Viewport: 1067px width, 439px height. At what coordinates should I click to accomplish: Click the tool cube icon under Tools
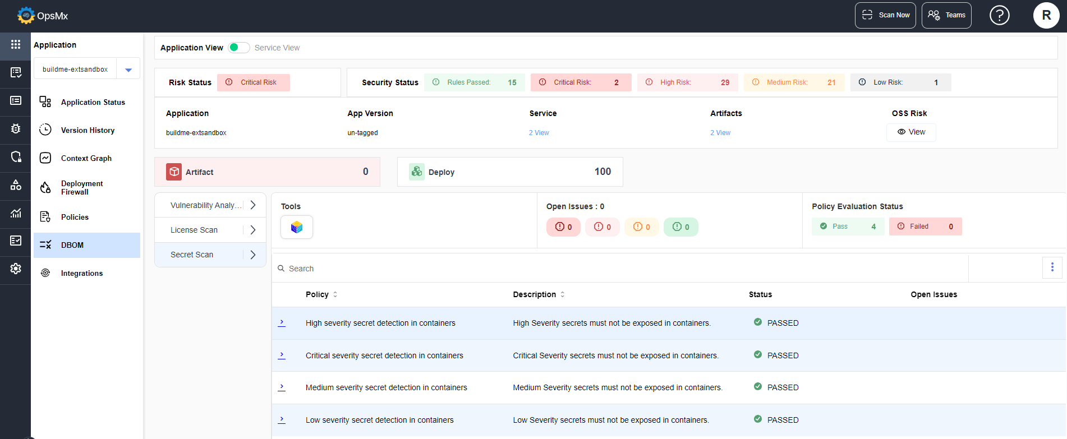pos(297,227)
